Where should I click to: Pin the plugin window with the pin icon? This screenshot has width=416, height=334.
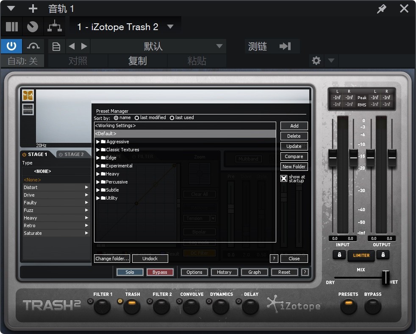[x=381, y=8]
